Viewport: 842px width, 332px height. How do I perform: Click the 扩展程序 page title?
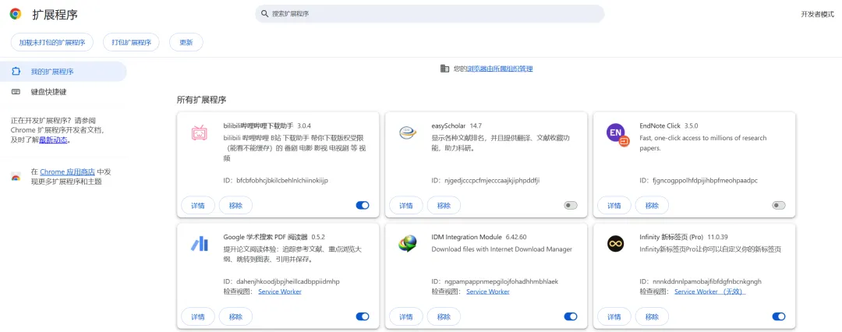click(55, 15)
